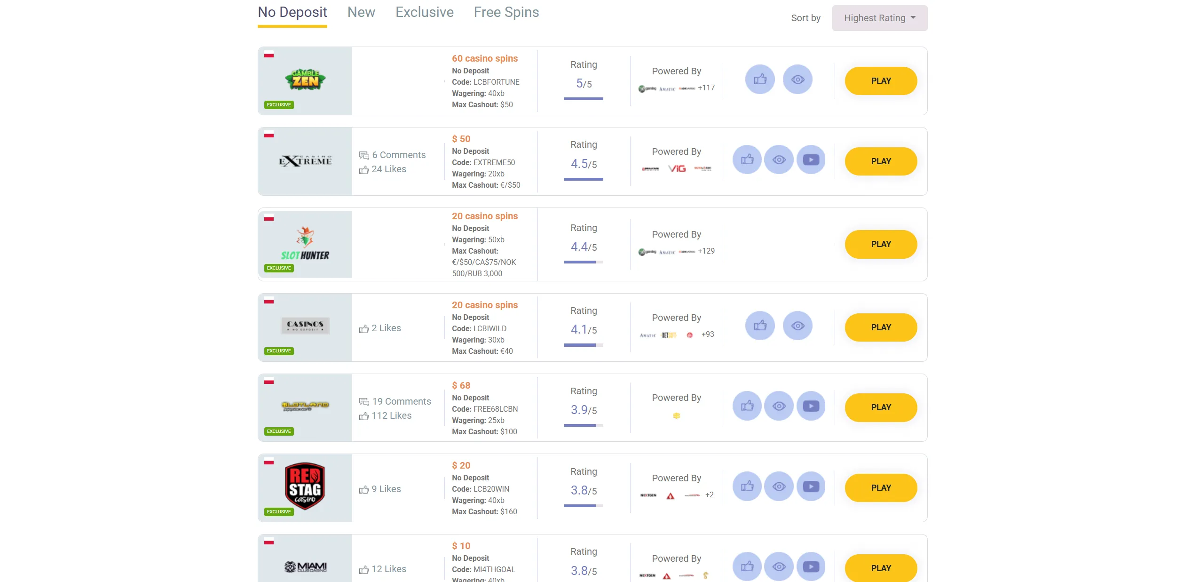Open video icon in Slotland row
The image size is (1184, 582).
[811, 406]
